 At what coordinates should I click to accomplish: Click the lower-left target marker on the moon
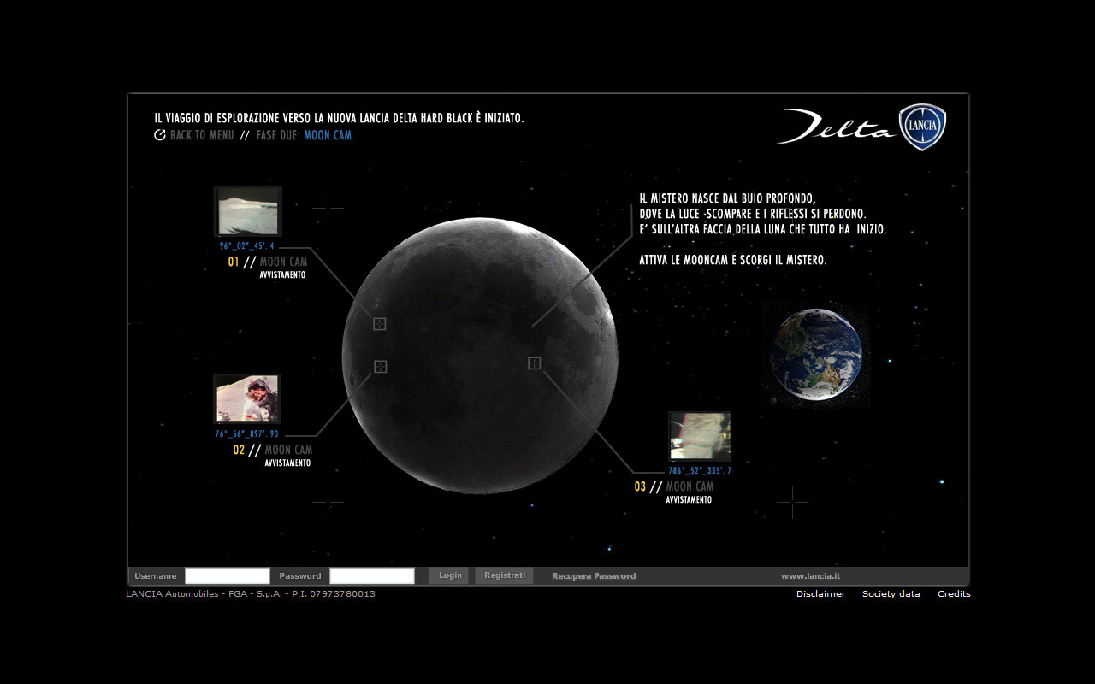pyautogui.click(x=380, y=366)
